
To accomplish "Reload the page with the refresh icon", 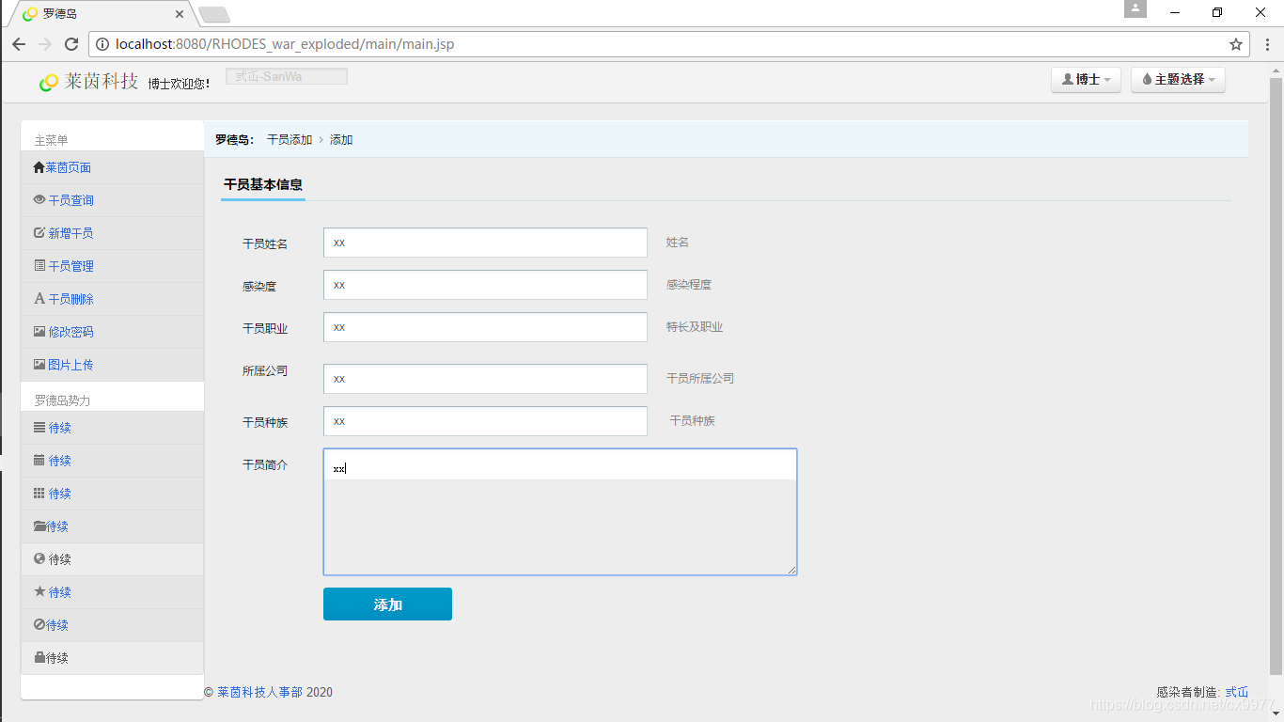I will pos(71,44).
